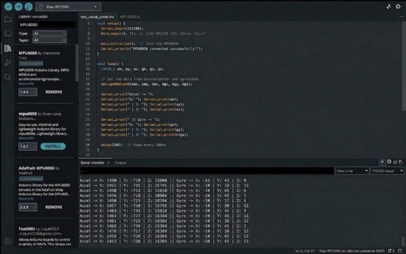Open the user account icon
The height and width of the screenshot is (254, 406).
point(8,241)
